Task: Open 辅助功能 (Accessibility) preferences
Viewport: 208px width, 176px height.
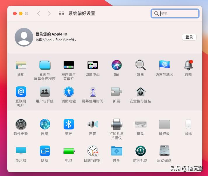Action: pyautogui.click(x=69, y=92)
